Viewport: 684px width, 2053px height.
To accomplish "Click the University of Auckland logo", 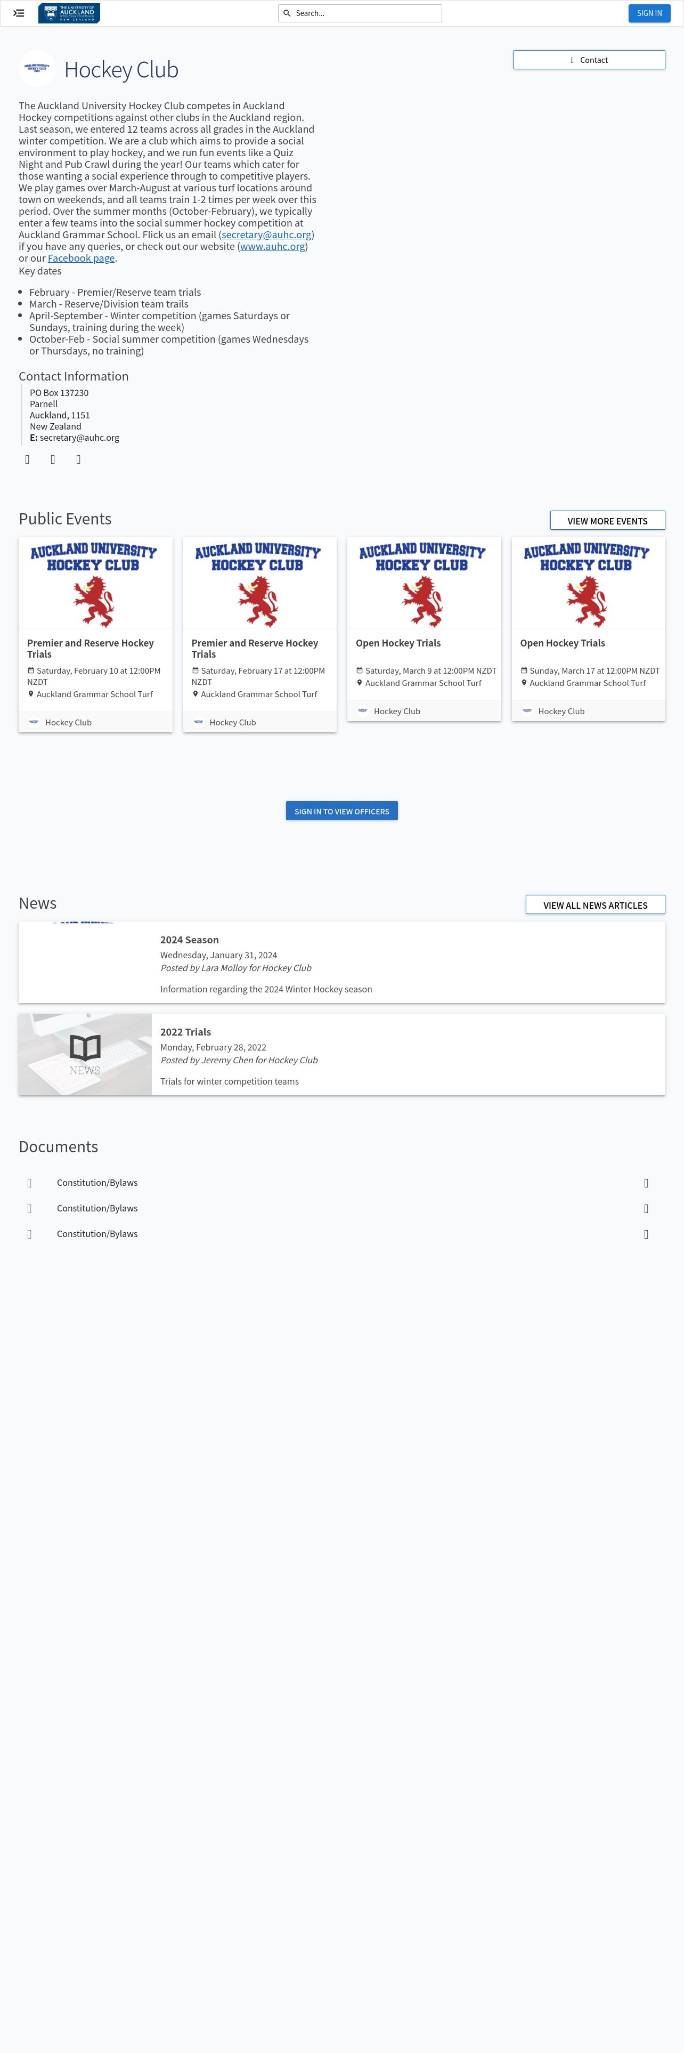I will pos(69,13).
